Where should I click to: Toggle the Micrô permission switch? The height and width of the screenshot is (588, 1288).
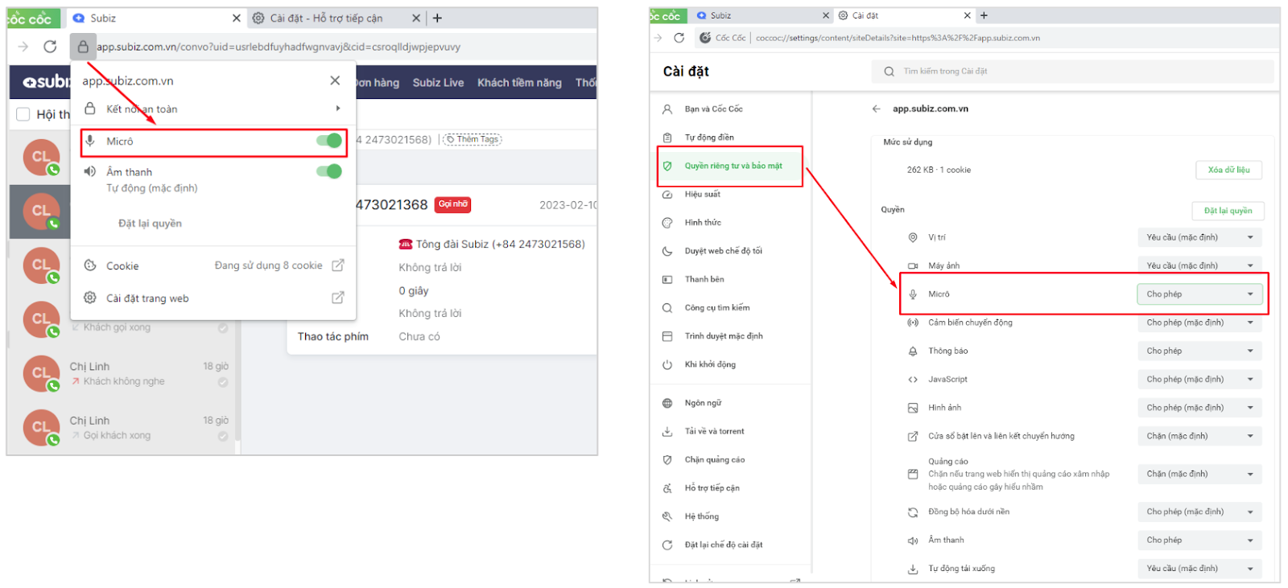328,141
